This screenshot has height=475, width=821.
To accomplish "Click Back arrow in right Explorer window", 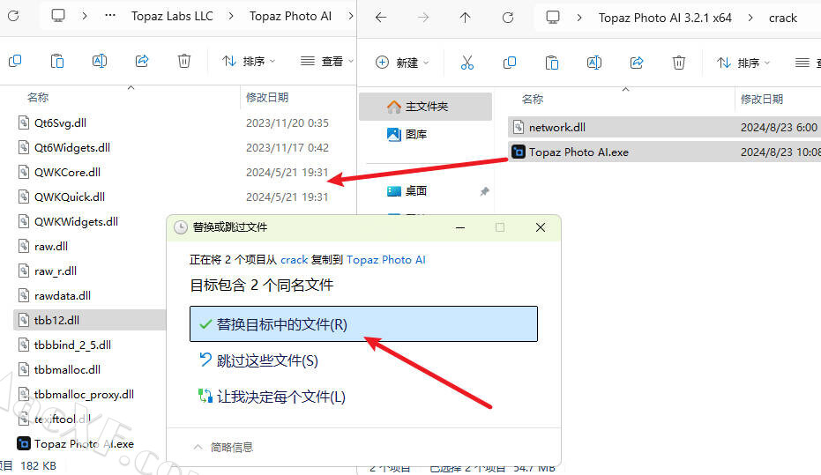I will (381, 18).
